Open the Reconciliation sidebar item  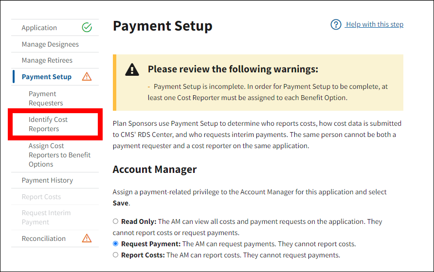(44, 238)
